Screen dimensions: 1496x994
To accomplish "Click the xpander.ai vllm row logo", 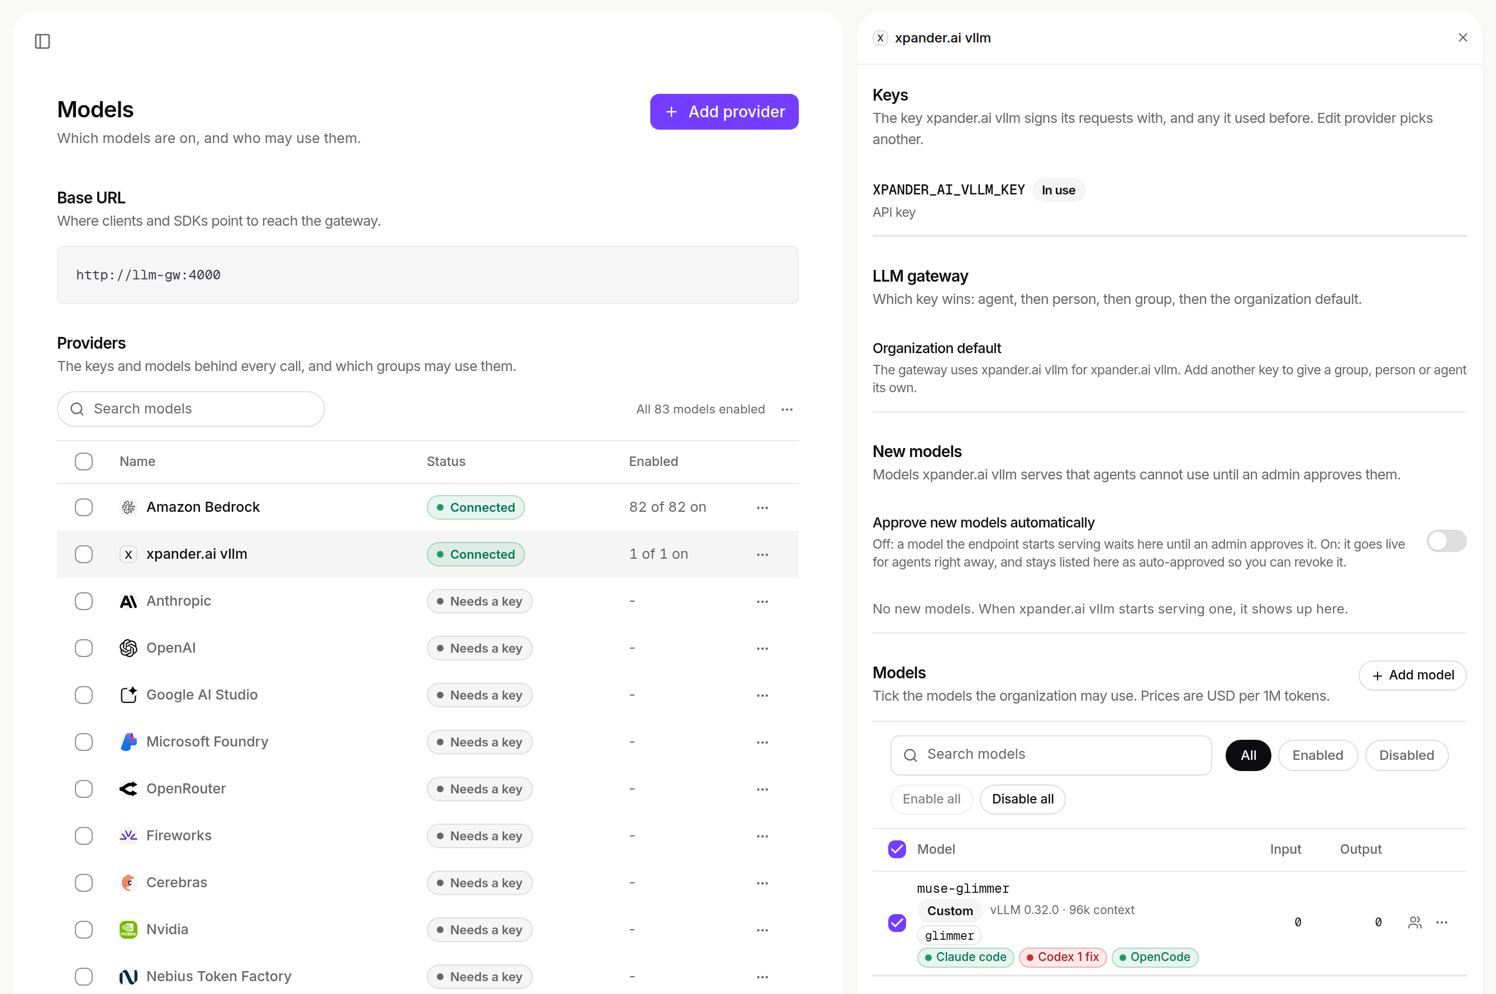I will (128, 554).
